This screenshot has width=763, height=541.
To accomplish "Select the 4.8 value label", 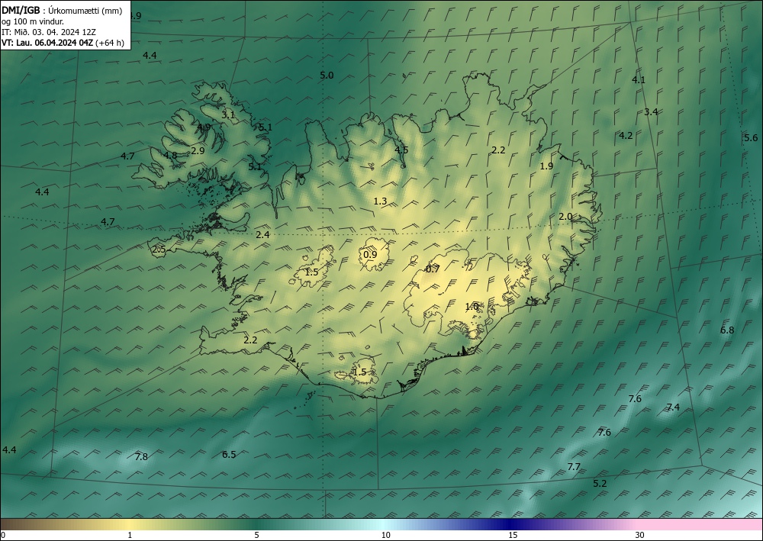I will [x=170, y=156].
